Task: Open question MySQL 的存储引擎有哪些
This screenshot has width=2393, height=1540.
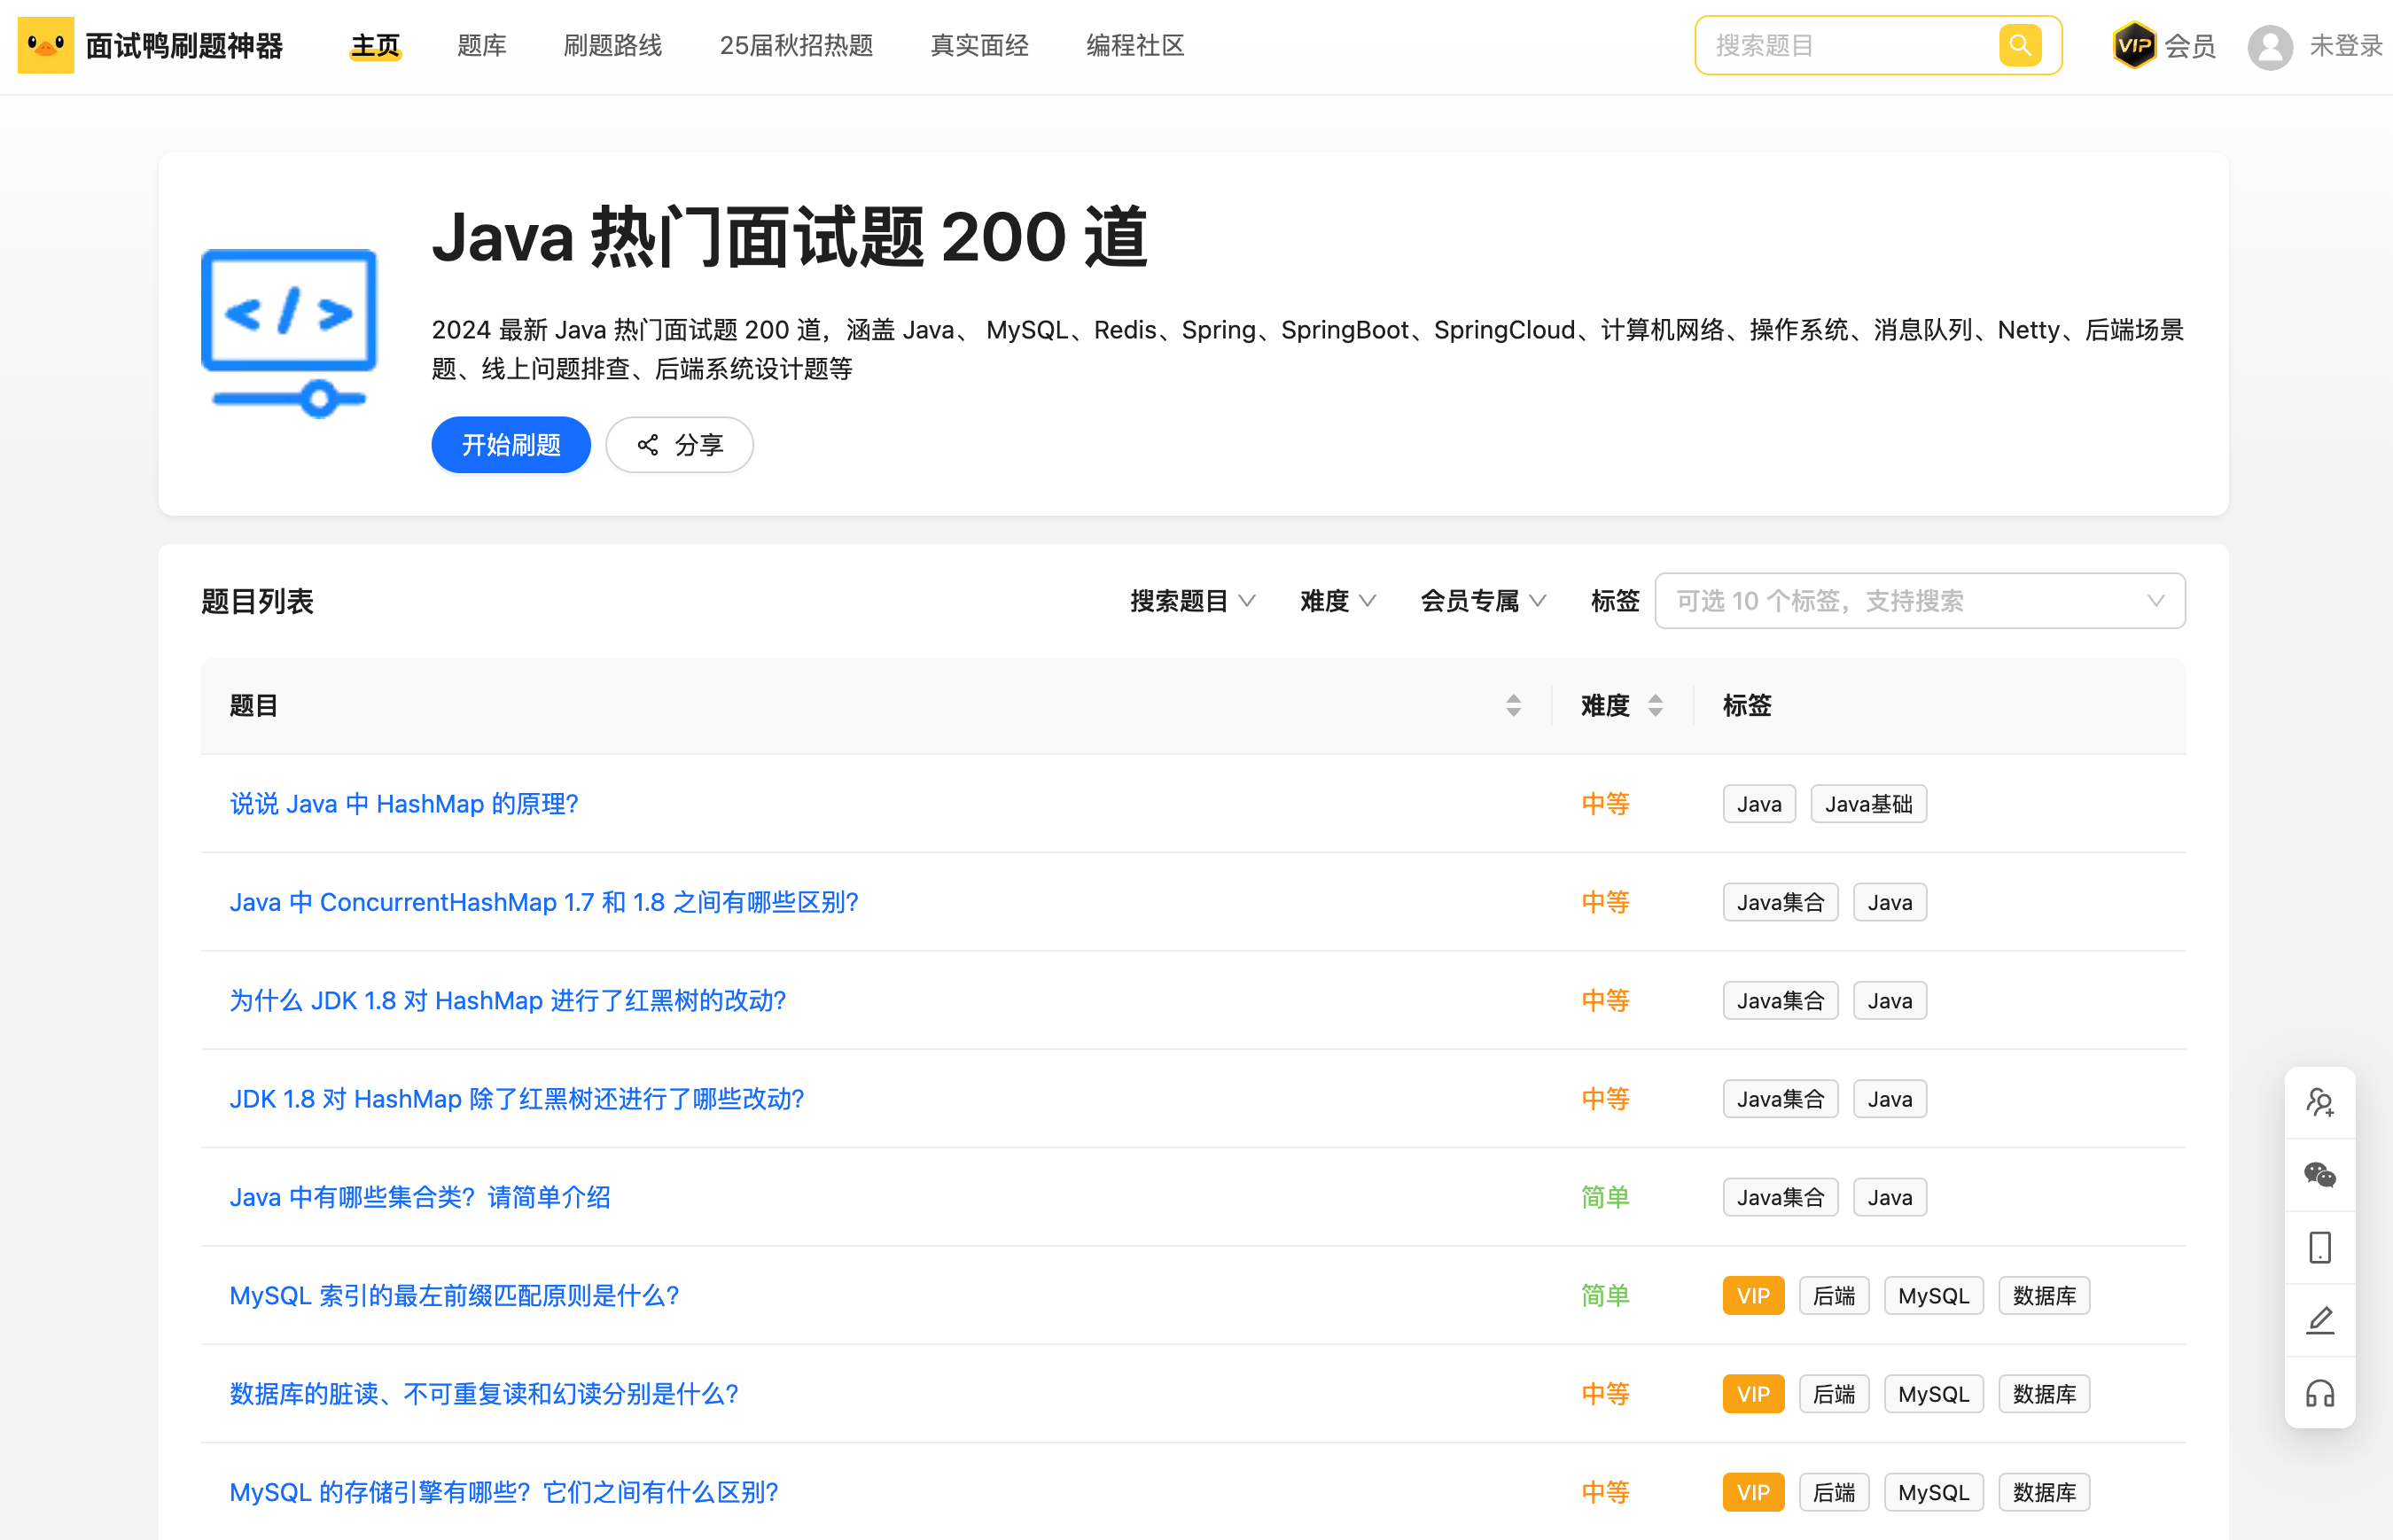Action: (503, 1492)
